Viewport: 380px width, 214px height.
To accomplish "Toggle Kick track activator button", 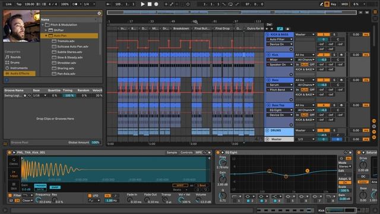I will (324, 55).
